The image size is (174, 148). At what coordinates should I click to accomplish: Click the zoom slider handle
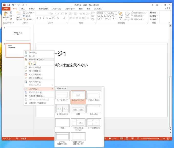pyautogui.click(x=148, y=139)
